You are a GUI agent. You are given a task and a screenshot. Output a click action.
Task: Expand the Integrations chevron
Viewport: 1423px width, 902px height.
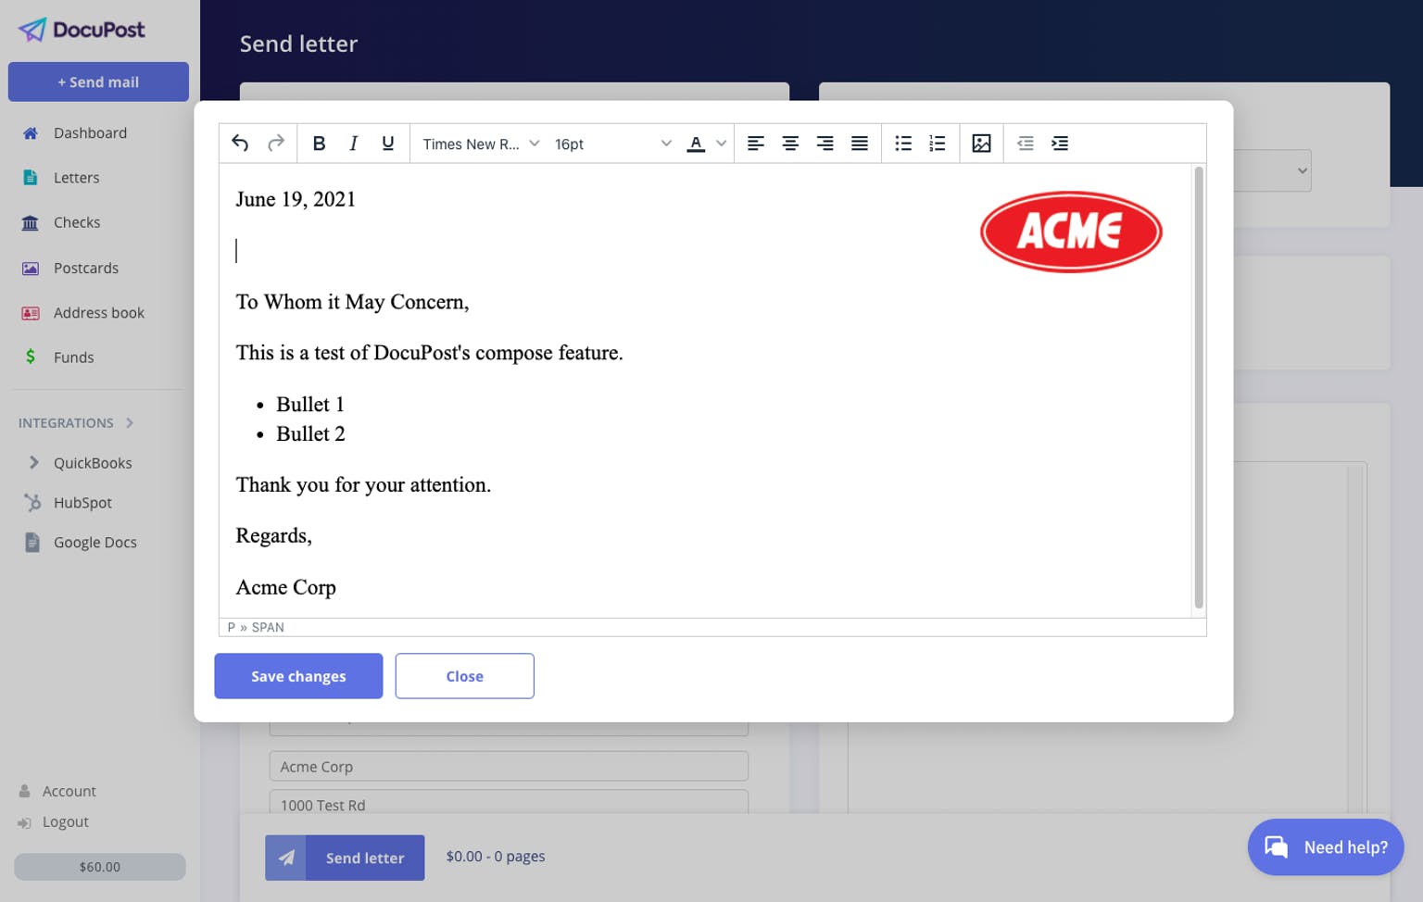point(130,423)
